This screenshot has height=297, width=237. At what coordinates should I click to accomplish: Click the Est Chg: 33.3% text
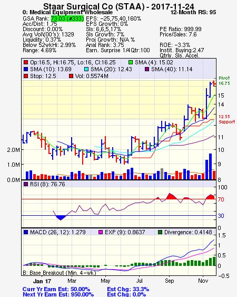[128, 289]
